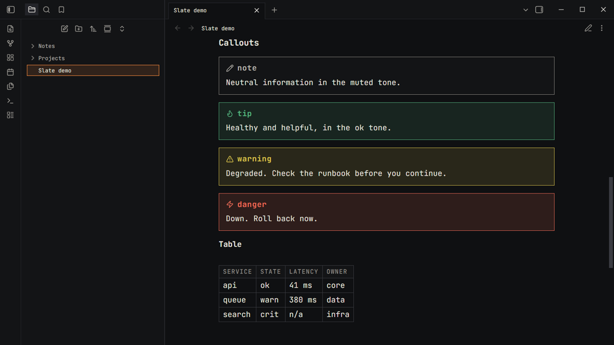Open a new tab
This screenshot has width=614, height=345.
(275, 10)
